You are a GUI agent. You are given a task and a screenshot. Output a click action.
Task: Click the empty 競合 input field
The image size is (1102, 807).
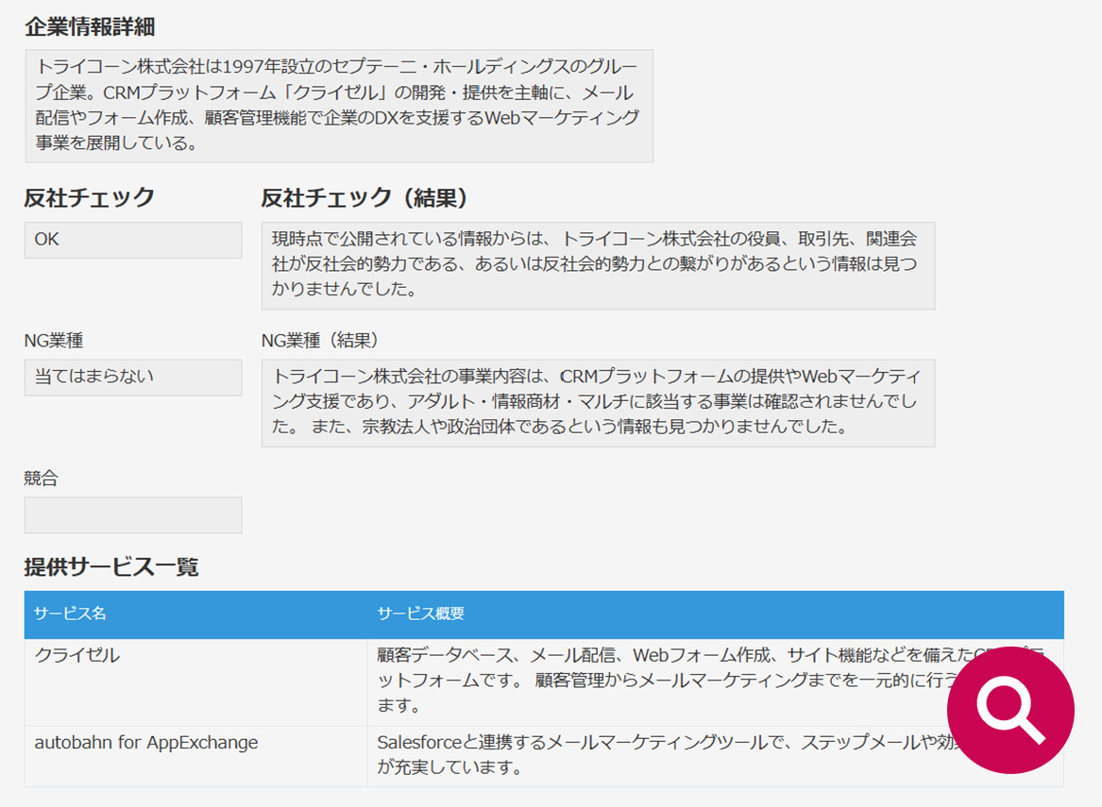(132, 514)
